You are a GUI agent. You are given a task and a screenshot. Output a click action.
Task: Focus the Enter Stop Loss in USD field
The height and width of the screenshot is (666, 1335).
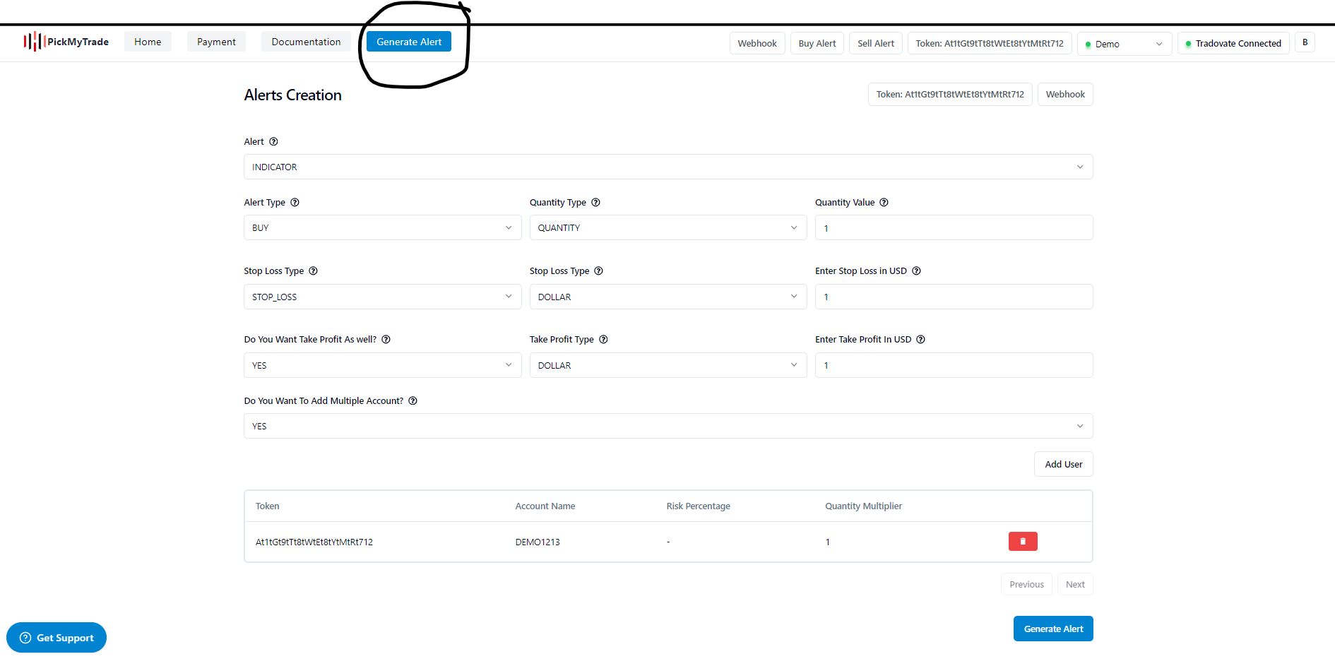[954, 297]
